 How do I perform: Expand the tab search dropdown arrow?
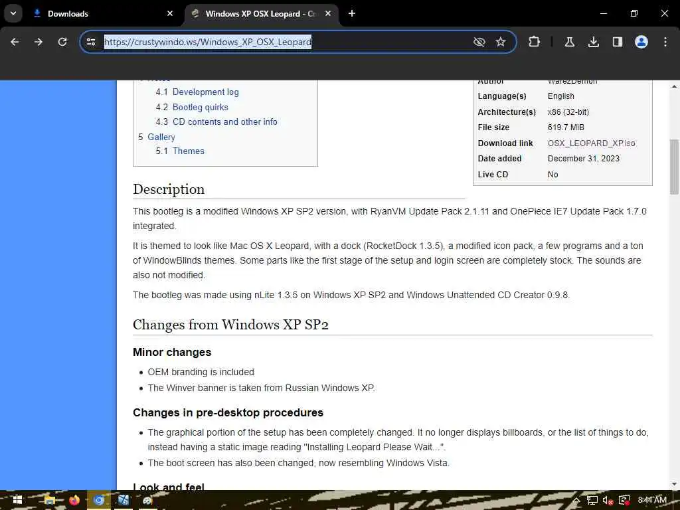13,13
